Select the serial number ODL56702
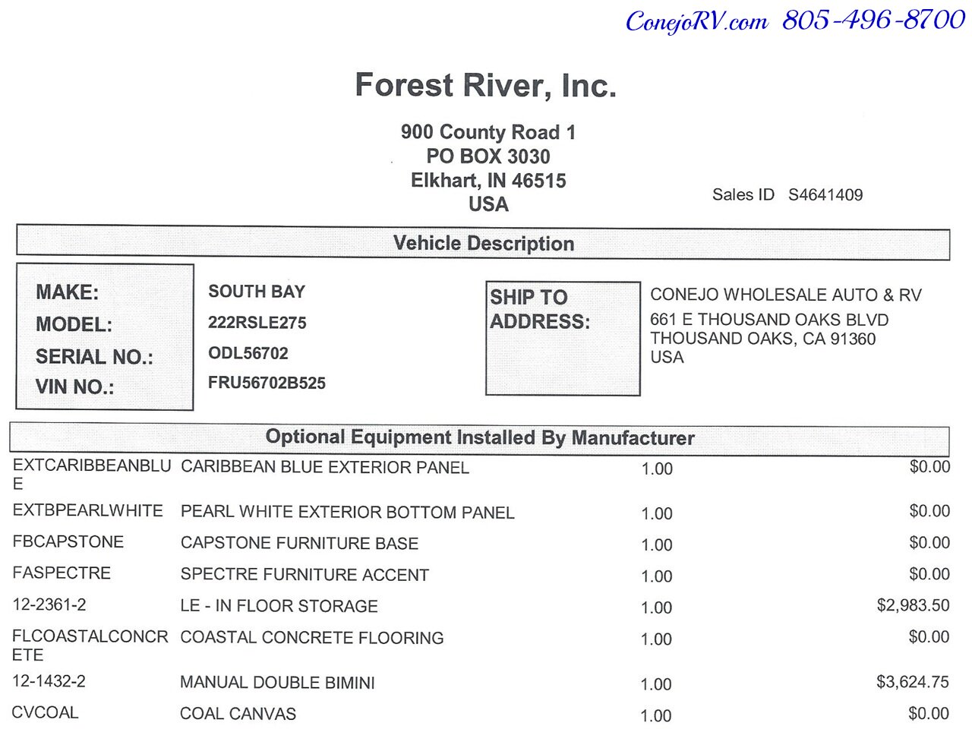The image size is (972, 729). point(248,353)
